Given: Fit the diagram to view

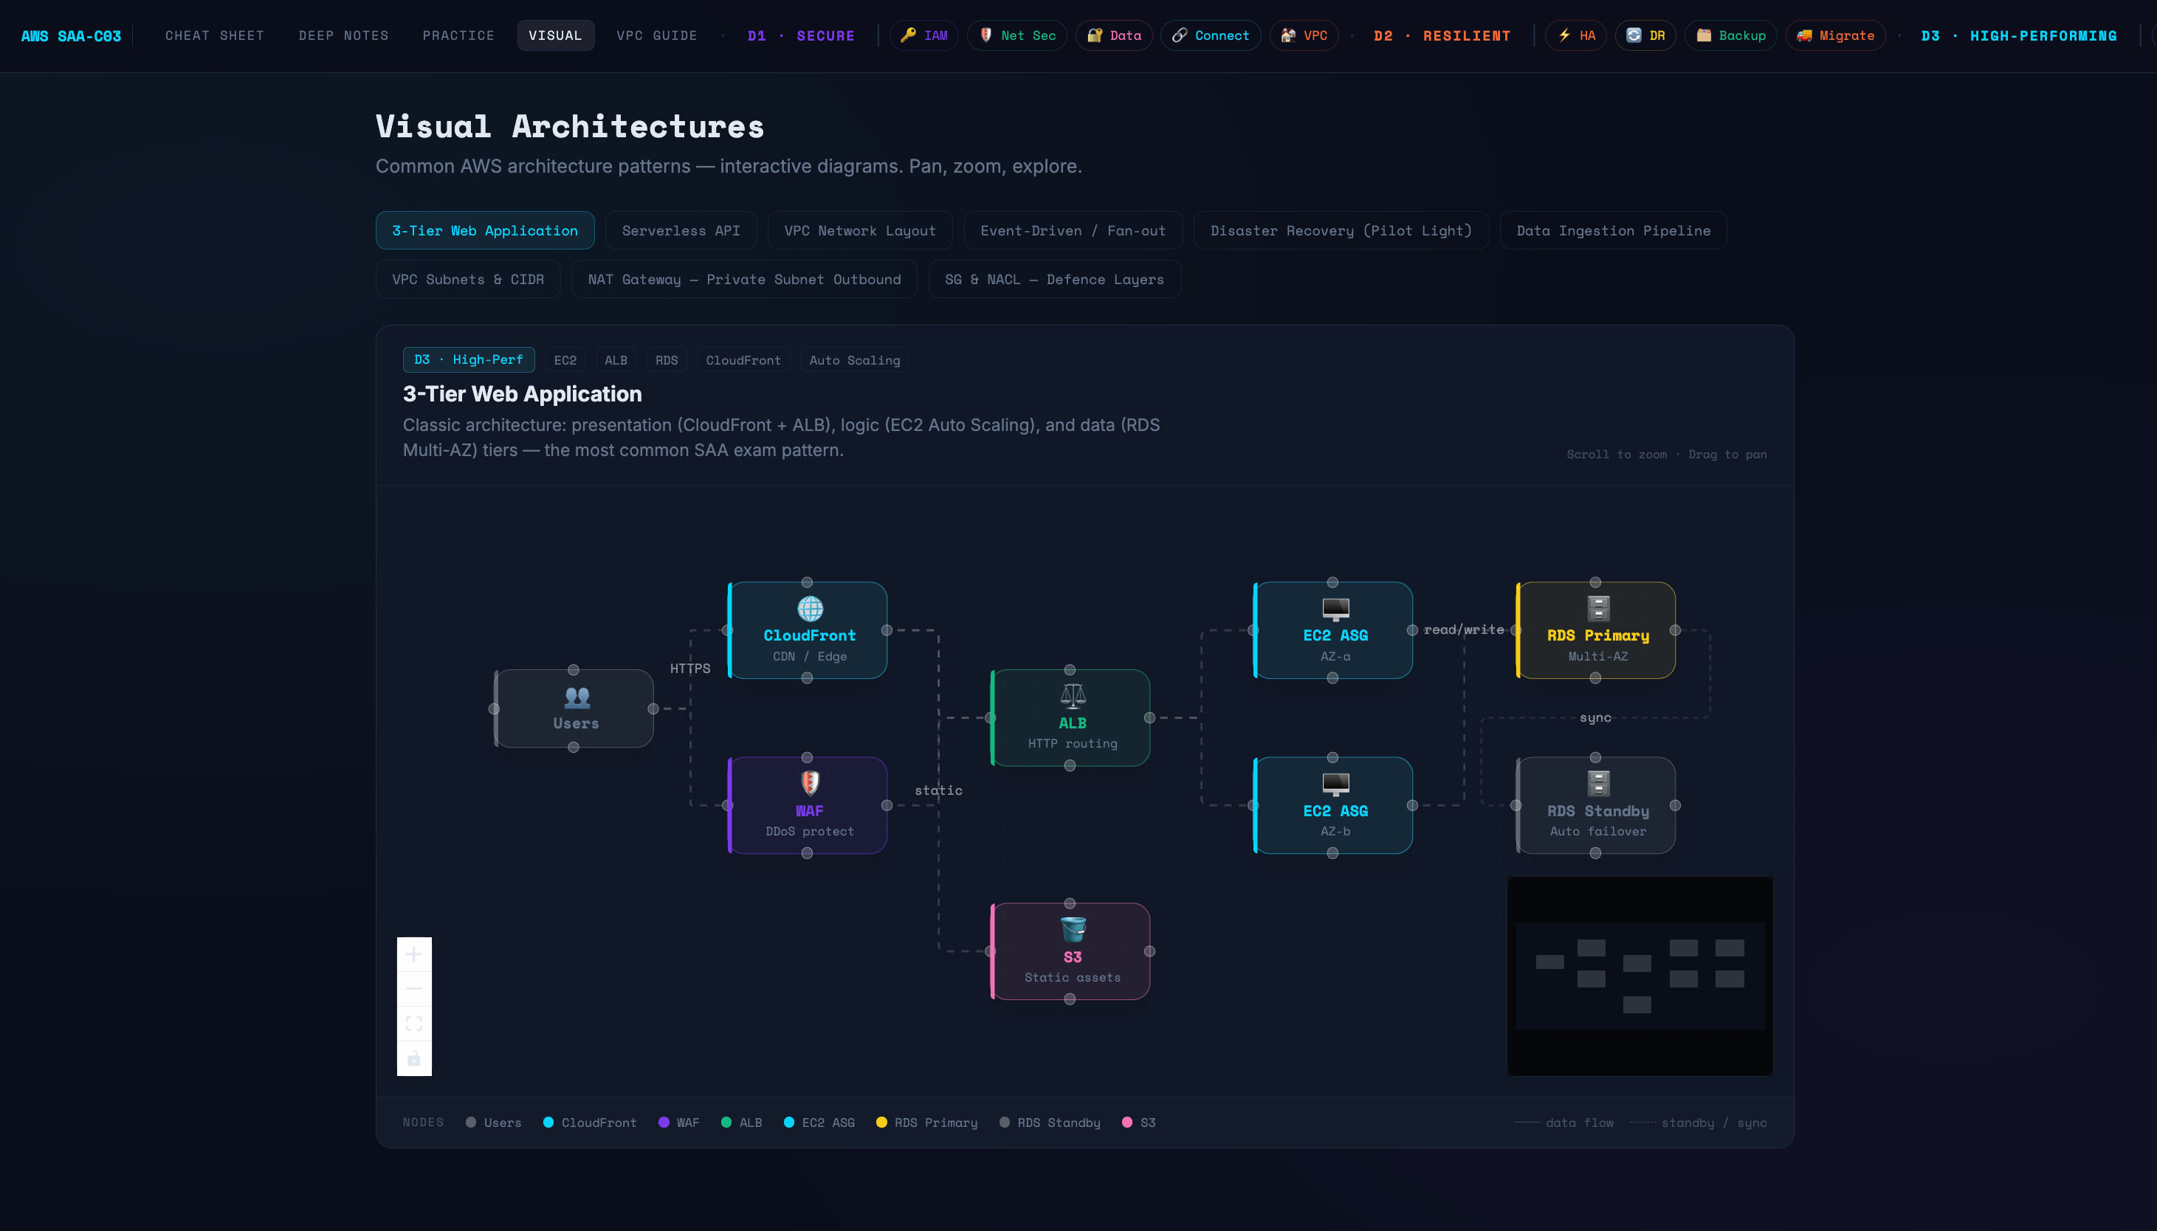Looking at the screenshot, I should [413, 1024].
